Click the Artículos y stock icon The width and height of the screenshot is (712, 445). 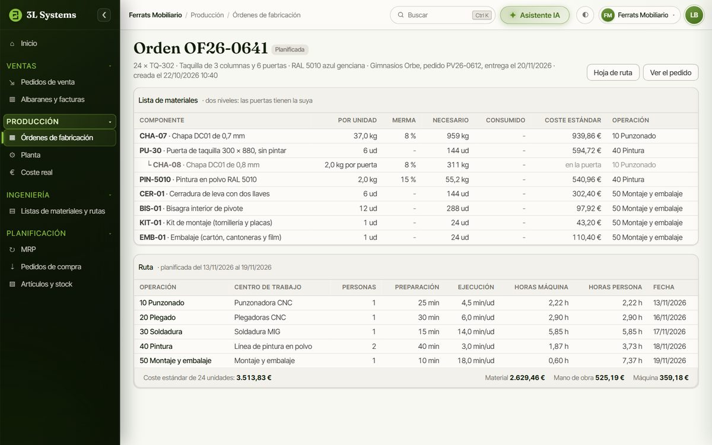(x=12, y=284)
